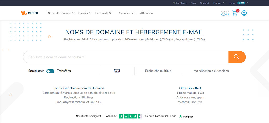Screen dimensions: 269x123
Task: Open the shopping cart icon
Action: 235,13
